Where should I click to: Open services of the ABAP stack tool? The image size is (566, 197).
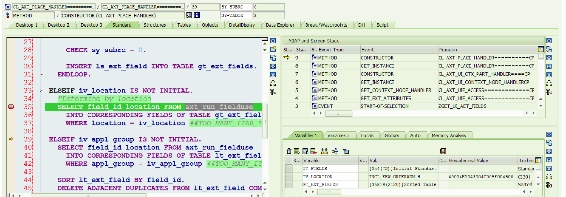pyautogui.click(x=549, y=83)
